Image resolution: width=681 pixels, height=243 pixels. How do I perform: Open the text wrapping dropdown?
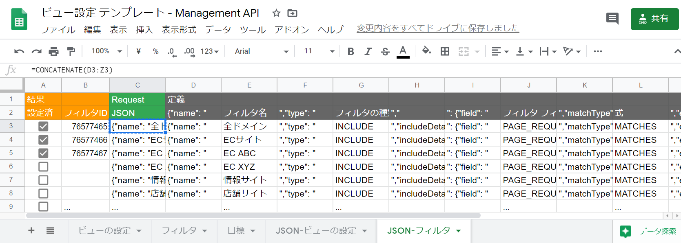click(548, 51)
